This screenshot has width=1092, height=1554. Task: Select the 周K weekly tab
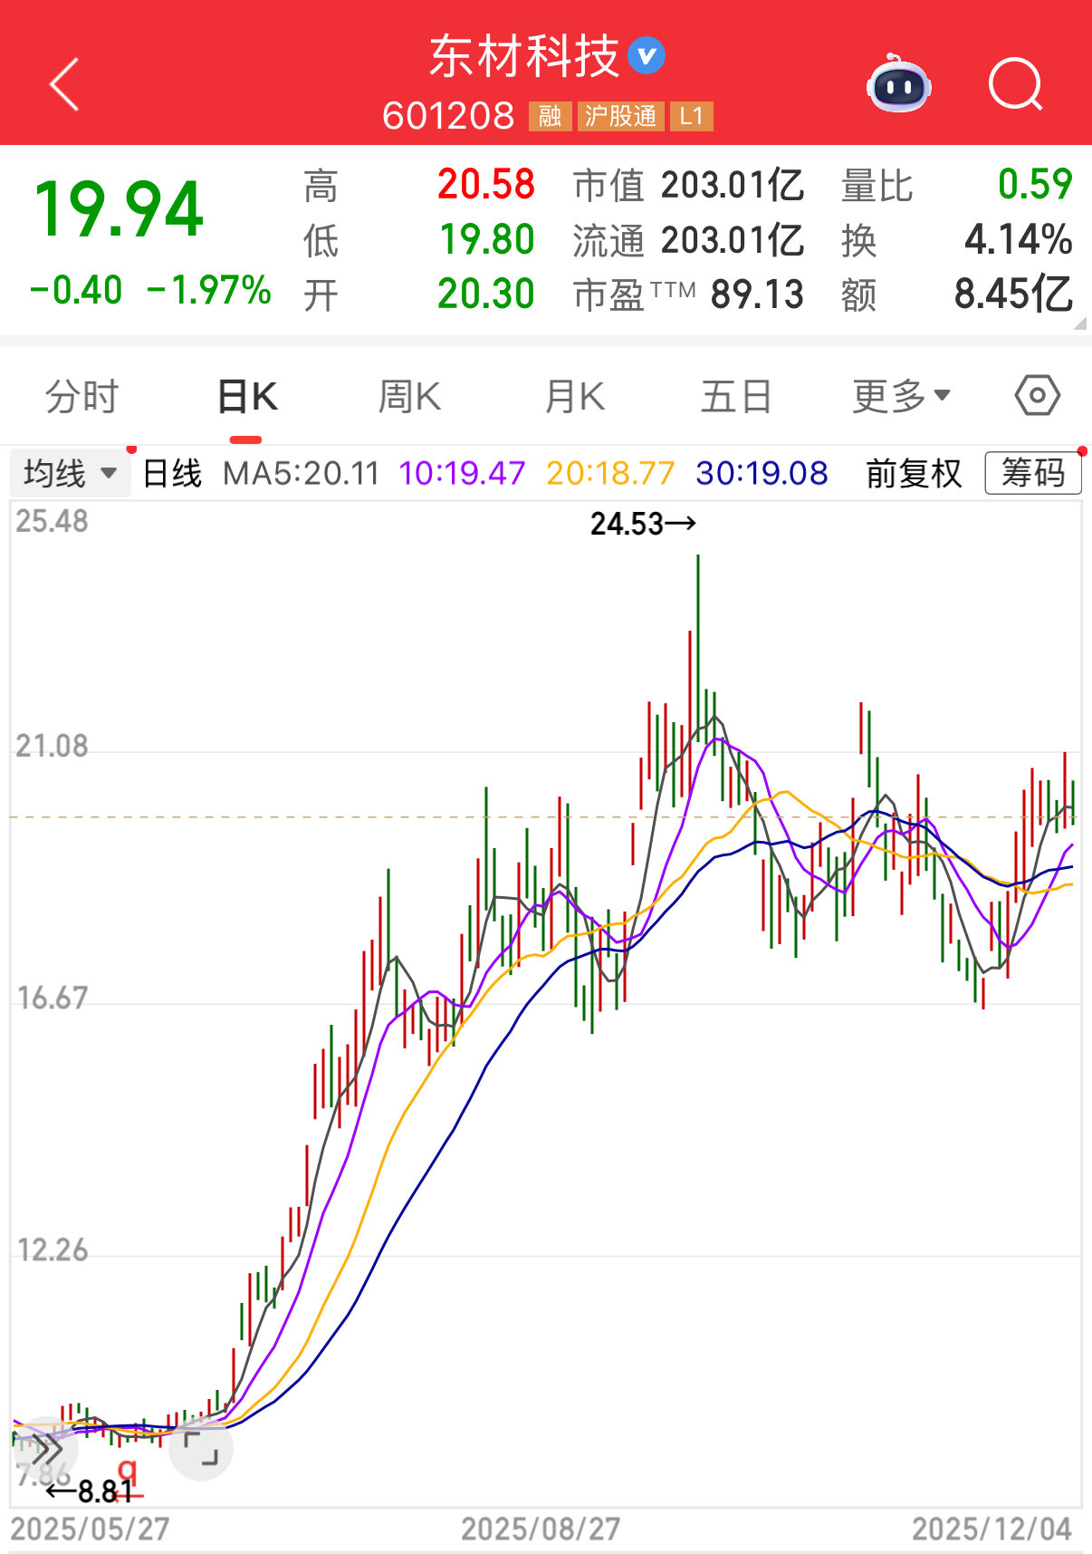coord(409,396)
